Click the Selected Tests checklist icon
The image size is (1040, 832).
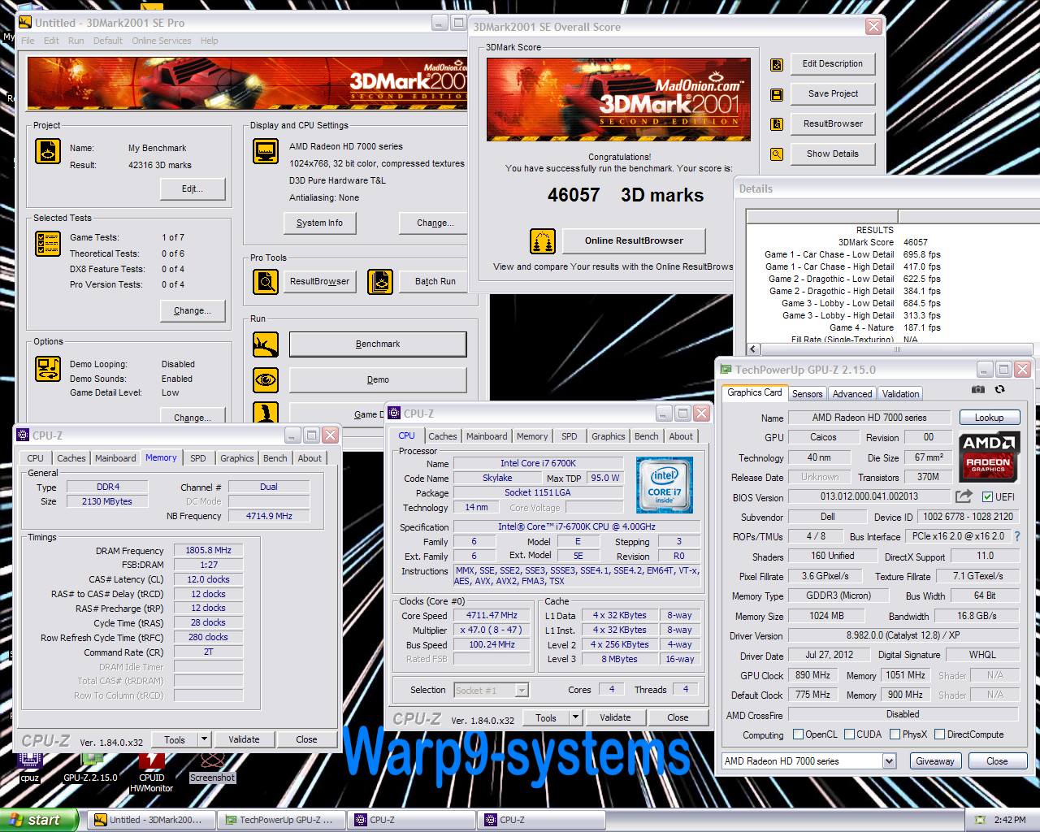pos(48,244)
